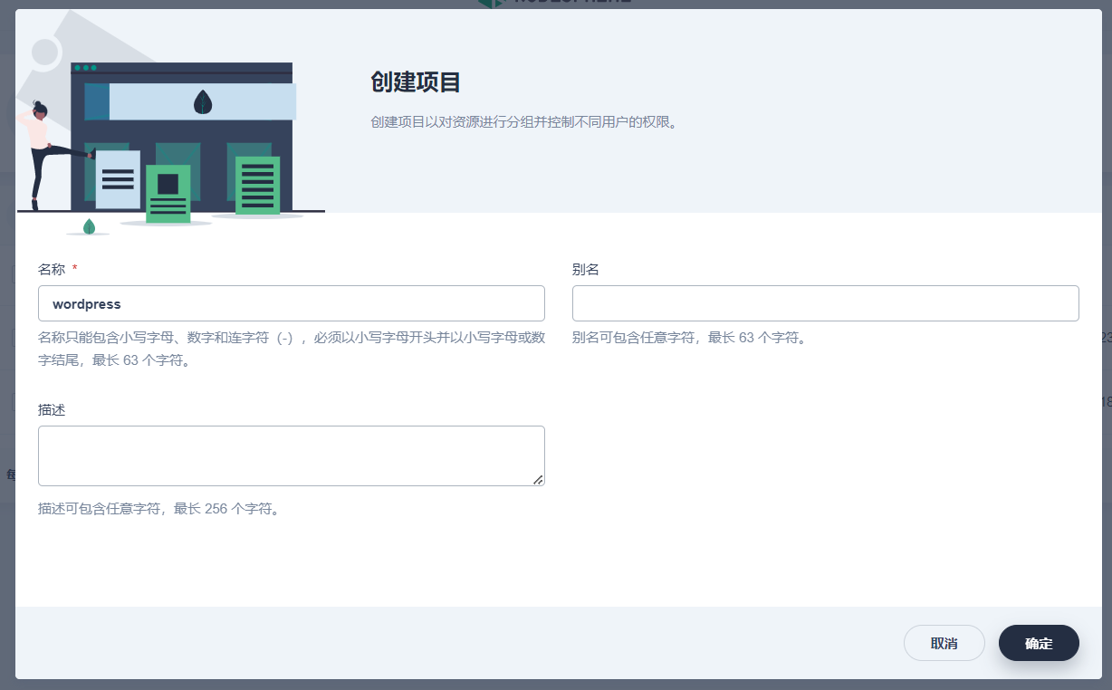The image size is (1112, 690).
Task: Click the three green dots on illustrated window
Action: pyautogui.click(x=85, y=68)
